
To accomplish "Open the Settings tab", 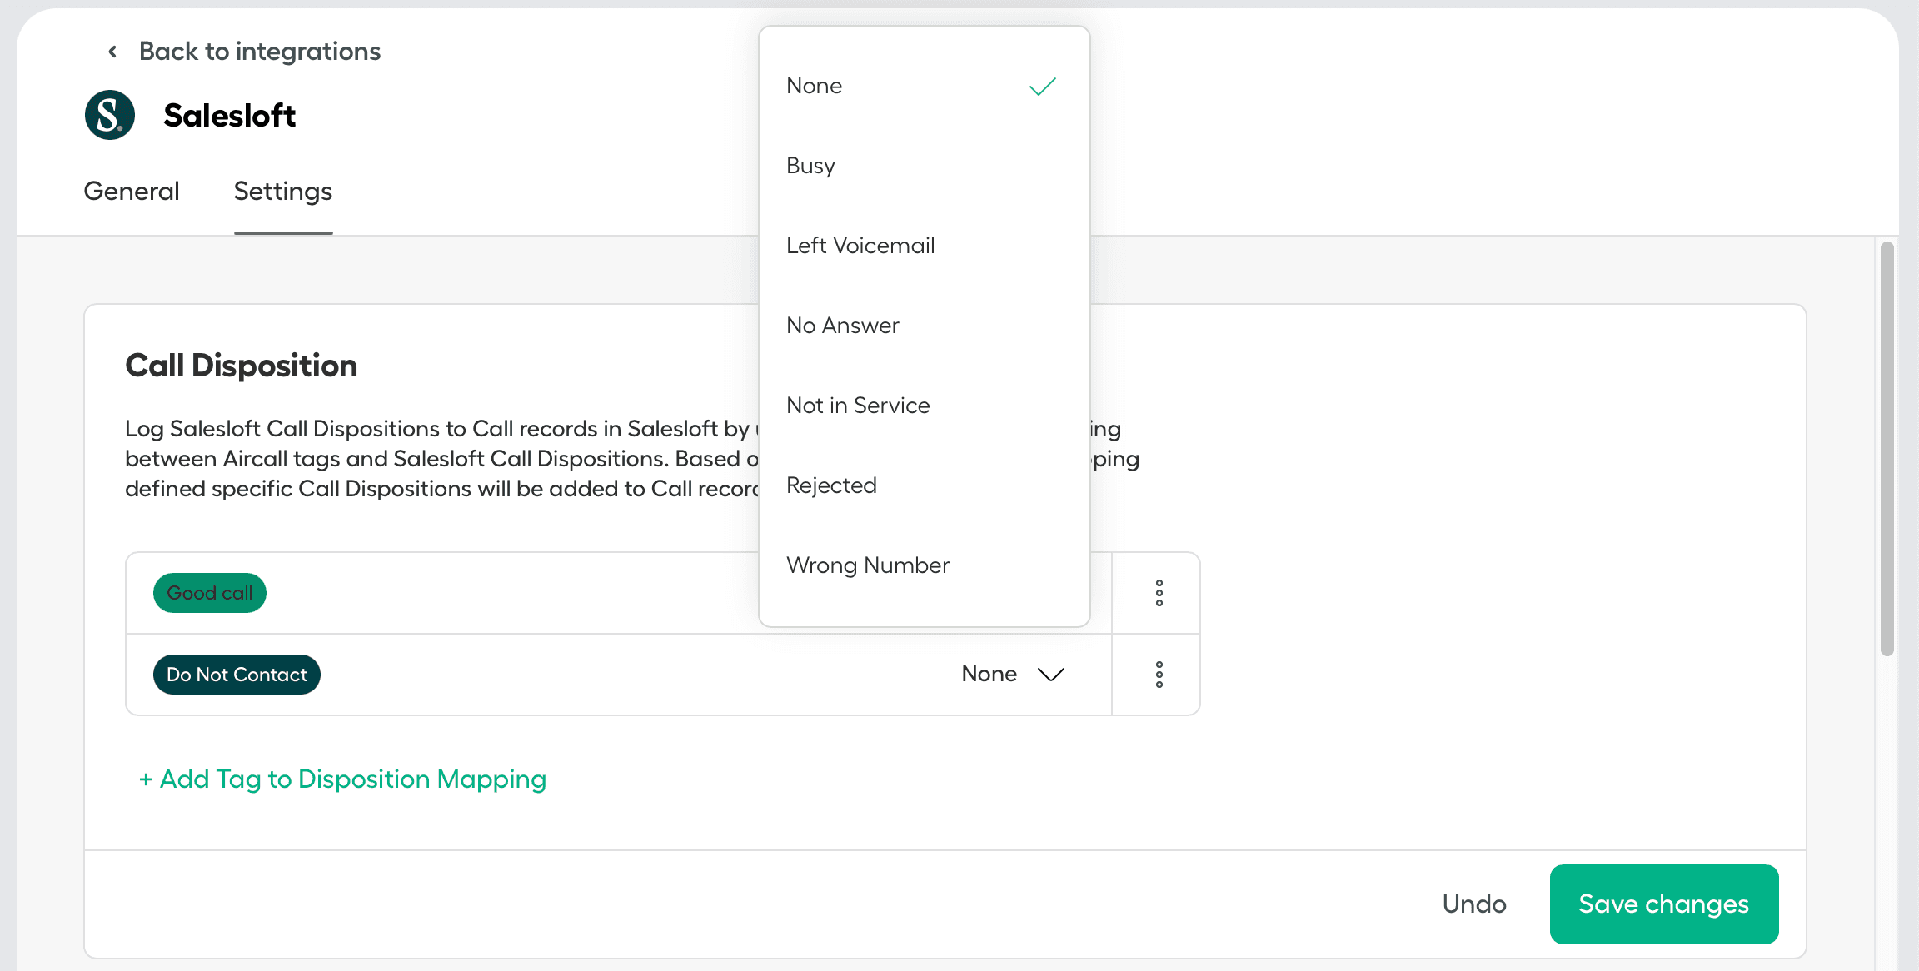I will click(282, 192).
